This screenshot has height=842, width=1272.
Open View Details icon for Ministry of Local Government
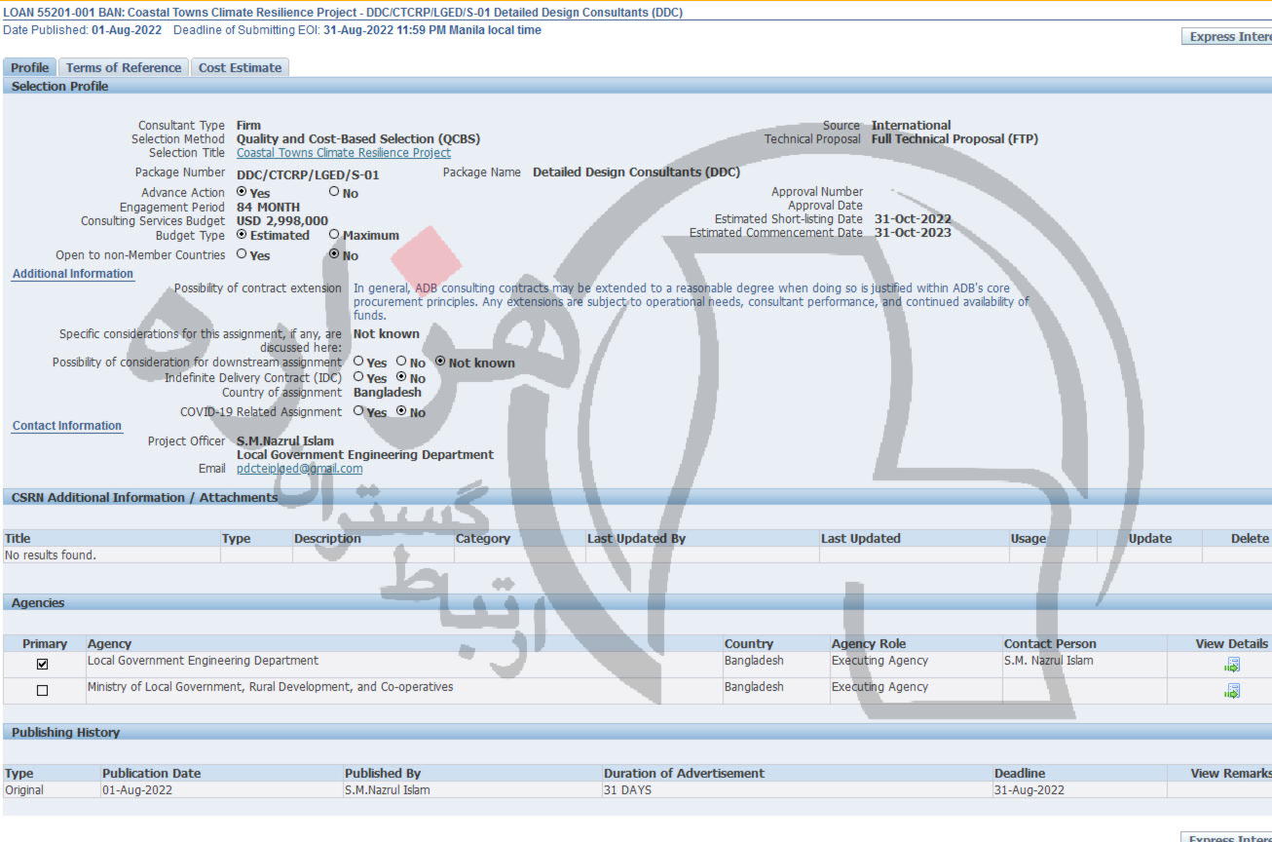(x=1232, y=691)
